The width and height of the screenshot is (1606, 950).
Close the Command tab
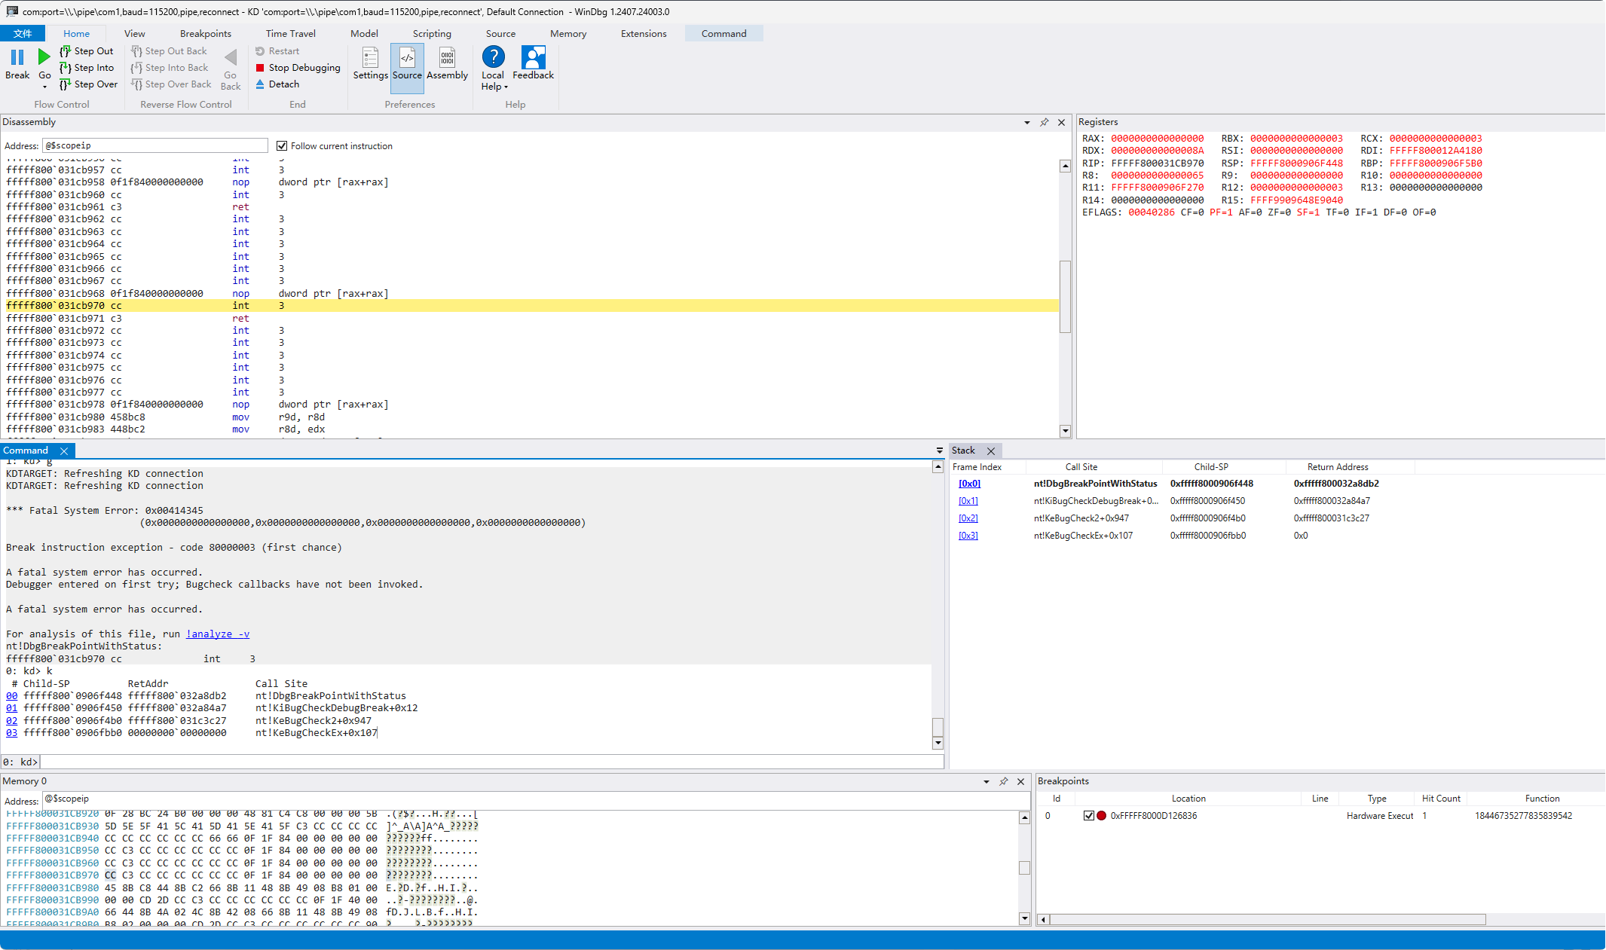click(64, 451)
